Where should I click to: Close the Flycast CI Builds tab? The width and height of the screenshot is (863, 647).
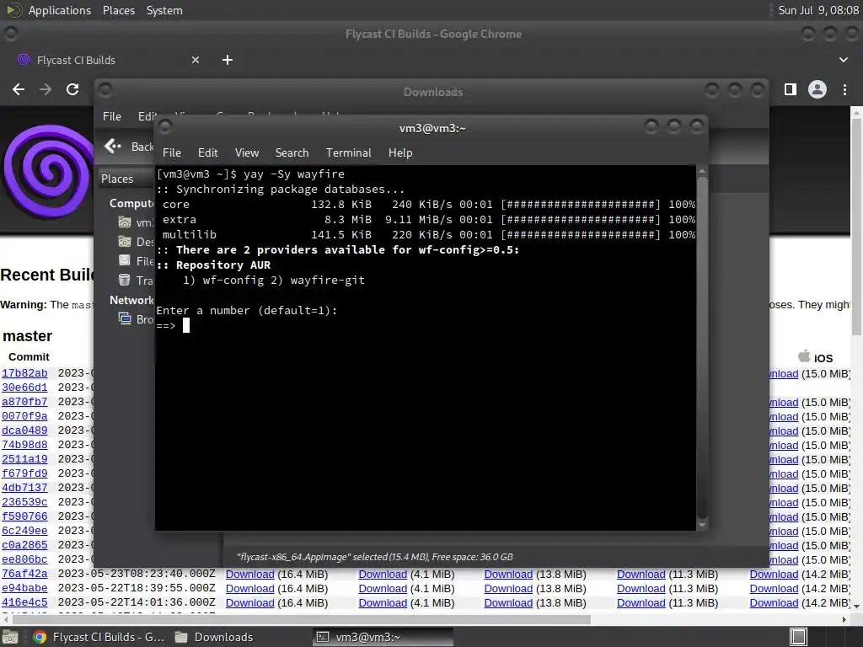click(x=196, y=60)
